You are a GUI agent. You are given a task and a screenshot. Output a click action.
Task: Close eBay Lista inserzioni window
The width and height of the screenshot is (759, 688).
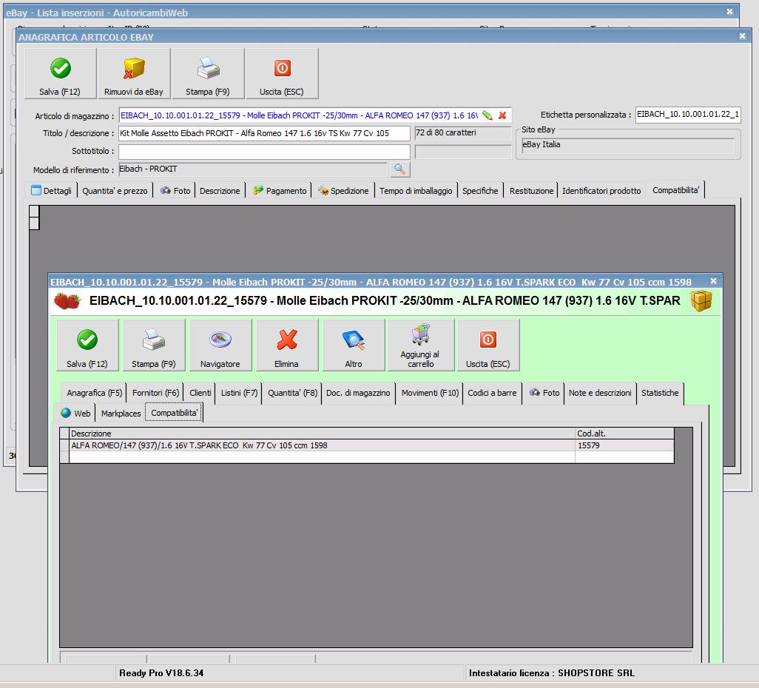(x=730, y=12)
